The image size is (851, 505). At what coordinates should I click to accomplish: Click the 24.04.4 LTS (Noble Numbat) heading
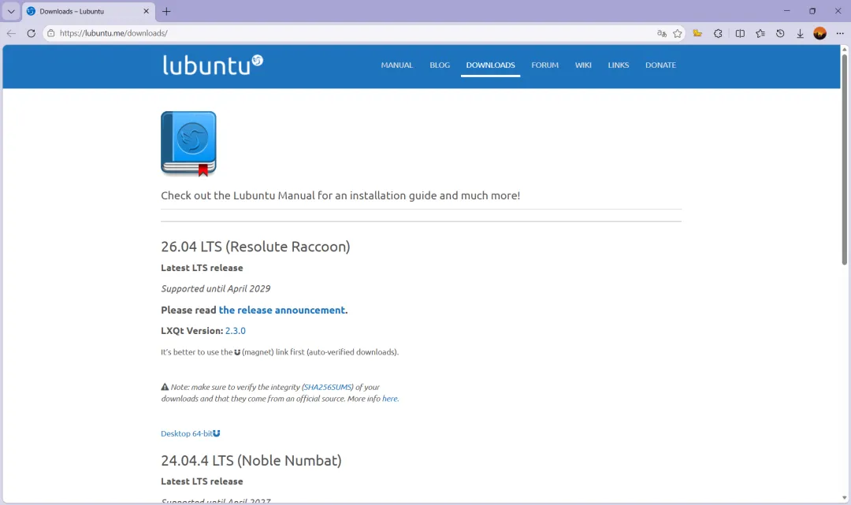251,461
